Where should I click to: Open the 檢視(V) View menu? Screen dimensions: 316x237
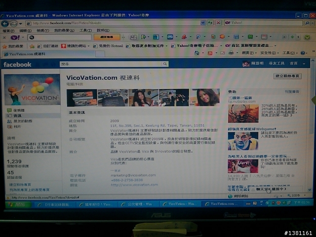pos(43,31)
